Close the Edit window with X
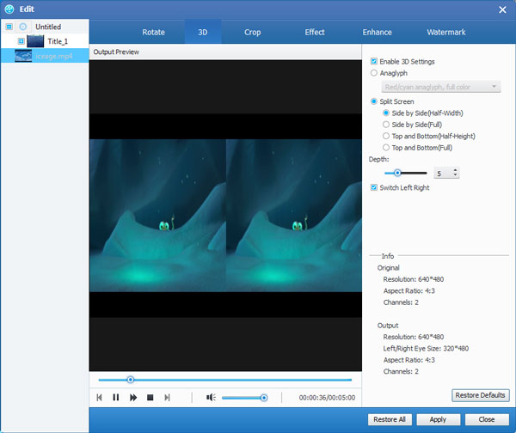 (502, 9)
